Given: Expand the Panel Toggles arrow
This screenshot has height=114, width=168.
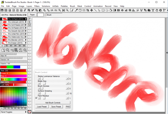Looking at the screenshot, I should (x=26, y=112).
